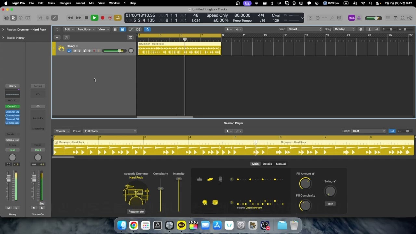Viewport: 416px width, 234px height.
Task: Click the red Record button
Action: (x=102, y=18)
